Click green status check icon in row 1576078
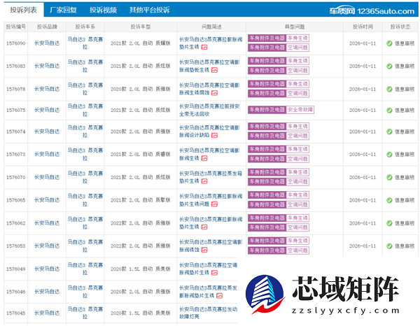Screen dimensions: 420x326 coord(389,89)
